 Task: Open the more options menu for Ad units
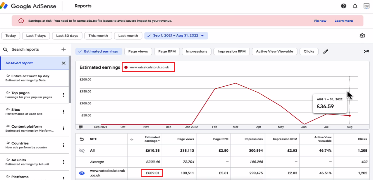pos(63,162)
